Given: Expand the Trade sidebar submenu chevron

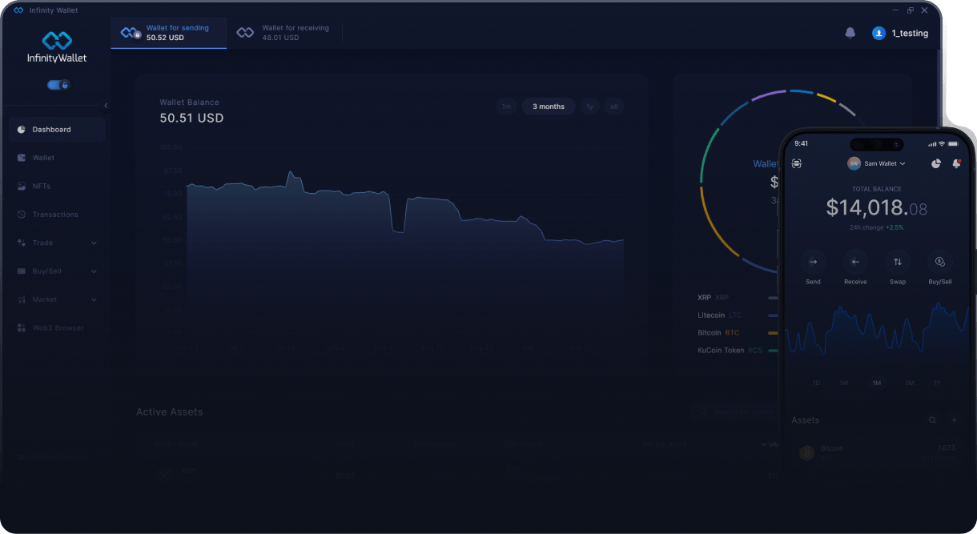Looking at the screenshot, I should pos(94,243).
